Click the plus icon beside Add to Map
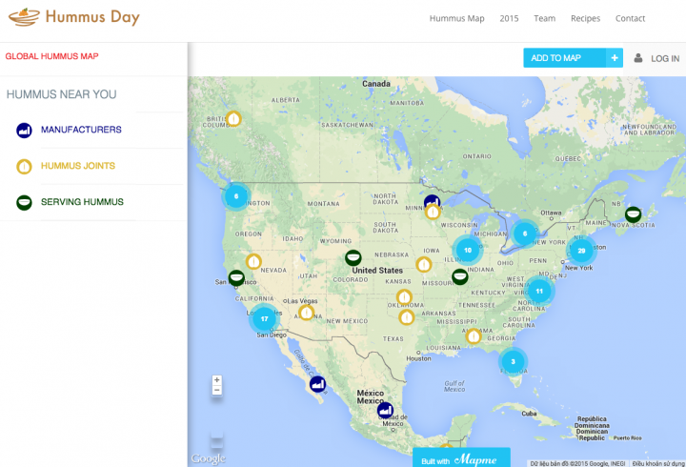 point(615,58)
